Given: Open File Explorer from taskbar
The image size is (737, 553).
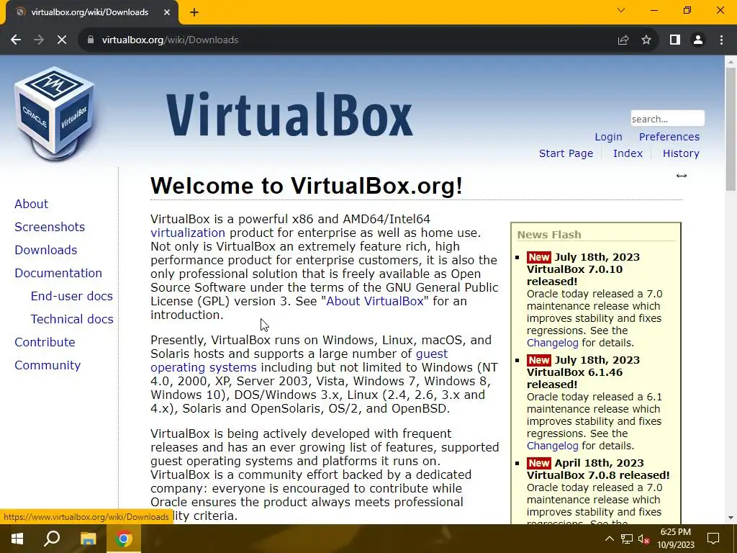Looking at the screenshot, I should (88, 539).
